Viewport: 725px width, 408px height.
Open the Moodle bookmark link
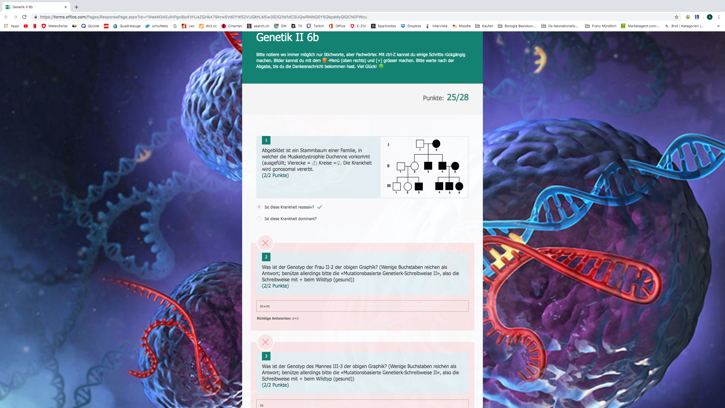[461, 26]
